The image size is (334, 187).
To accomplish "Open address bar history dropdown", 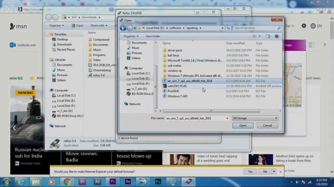I will [x=222, y=28].
